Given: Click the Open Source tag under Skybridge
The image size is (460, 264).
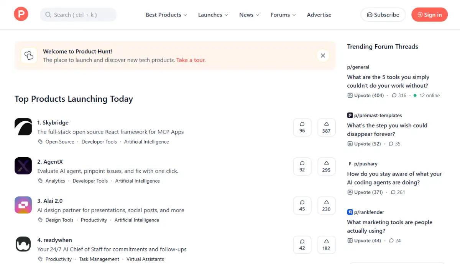Looking at the screenshot, I should tap(60, 142).
